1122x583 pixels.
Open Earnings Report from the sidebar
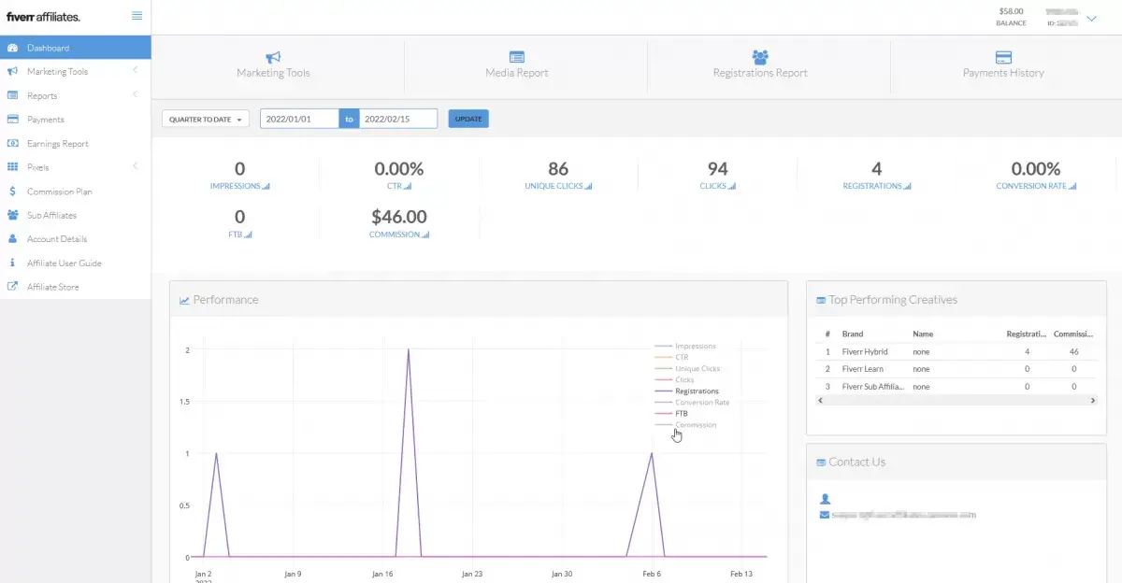point(58,144)
